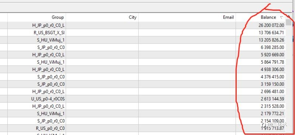The width and height of the screenshot is (295, 135).
Task: Pick the 3 159 150.00 balance cell
Action: [x=261, y=84]
